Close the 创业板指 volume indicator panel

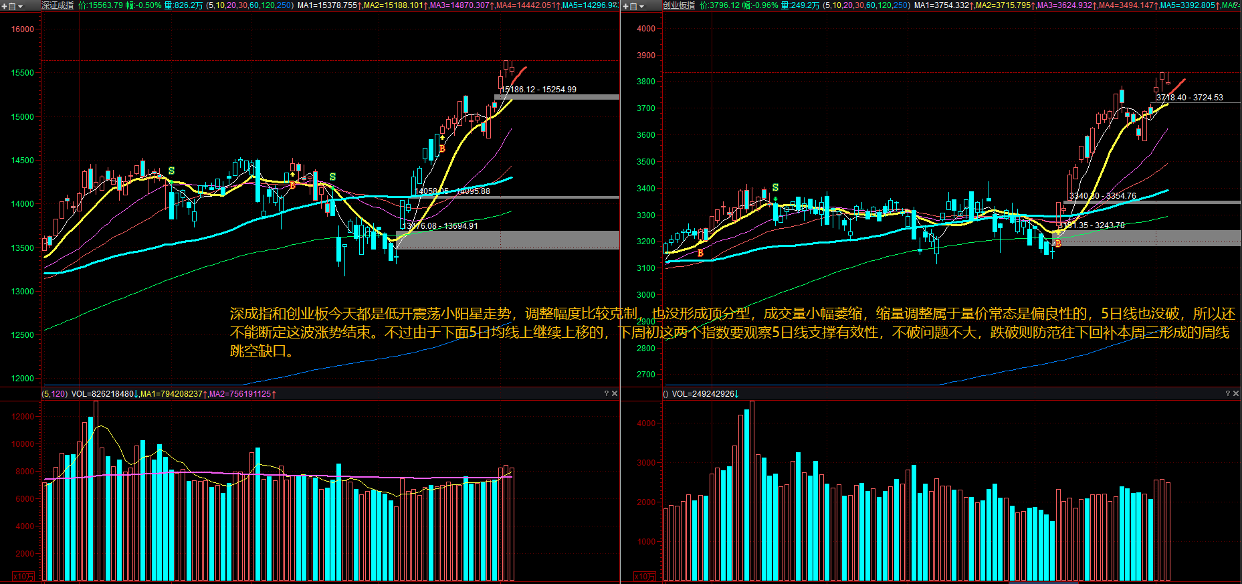click(x=1236, y=394)
